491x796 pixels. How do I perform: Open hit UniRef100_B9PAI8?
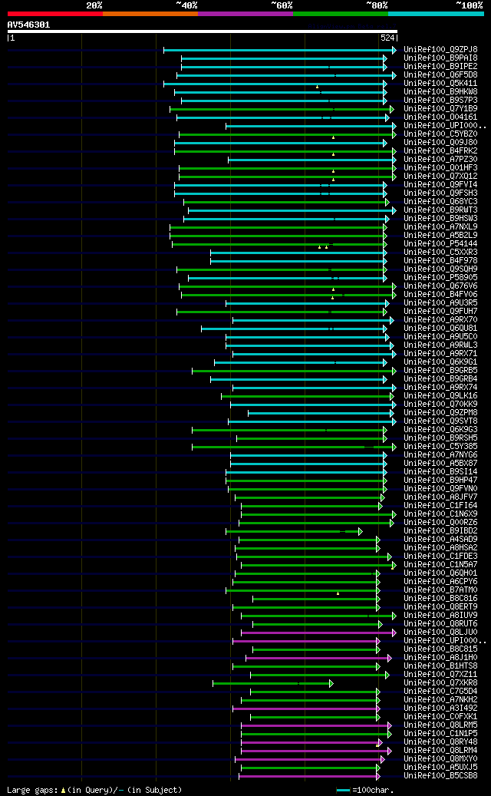tap(440, 58)
